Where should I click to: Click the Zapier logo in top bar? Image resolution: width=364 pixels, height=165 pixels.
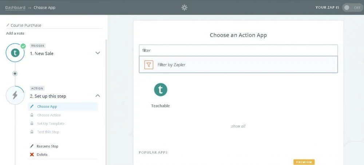pyautogui.click(x=184, y=7)
